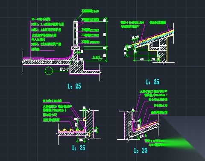The width and height of the screenshot is (205, 161).
Task: Select the 结构层 annotation text
Action: click(x=35, y=49)
